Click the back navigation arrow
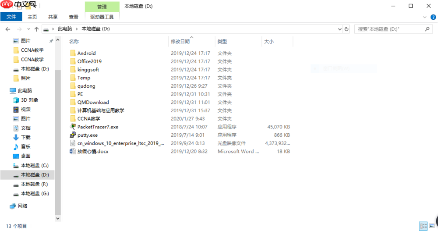 pyautogui.click(x=8, y=29)
